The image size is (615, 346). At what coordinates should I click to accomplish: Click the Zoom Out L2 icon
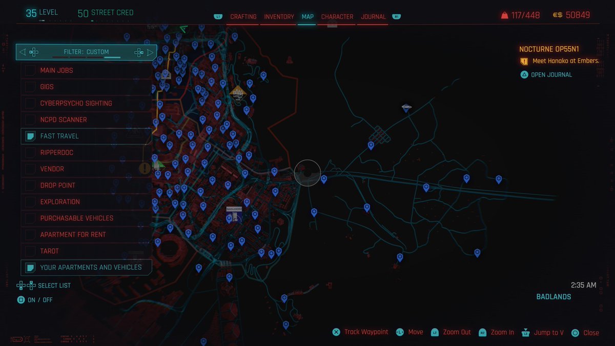pyautogui.click(x=435, y=333)
